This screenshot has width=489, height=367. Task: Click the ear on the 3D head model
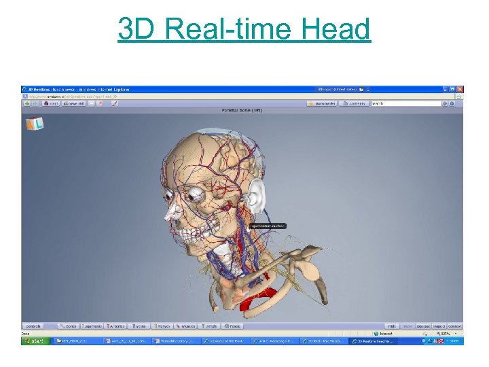click(x=258, y=196)
